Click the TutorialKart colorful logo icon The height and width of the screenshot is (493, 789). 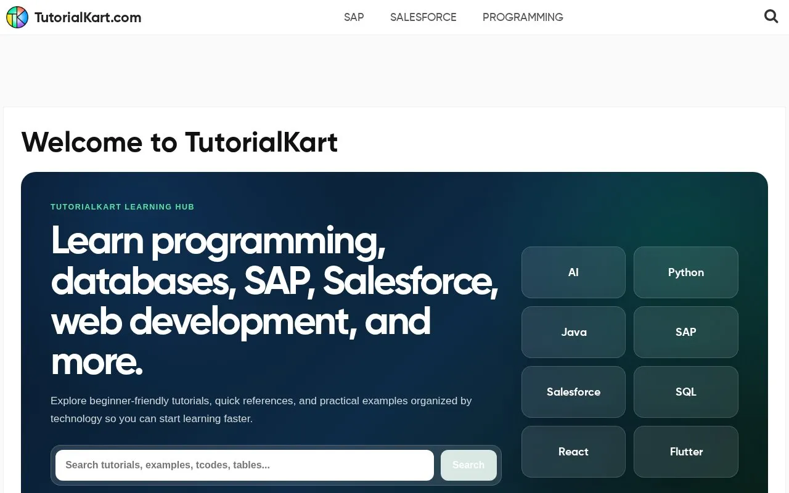[17, 17]
